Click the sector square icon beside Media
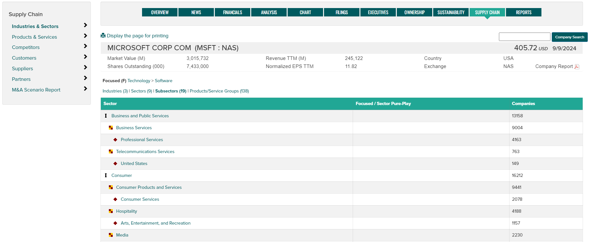Image resolution: width=592 pixels, height=242 pixels. coord(111,235)
